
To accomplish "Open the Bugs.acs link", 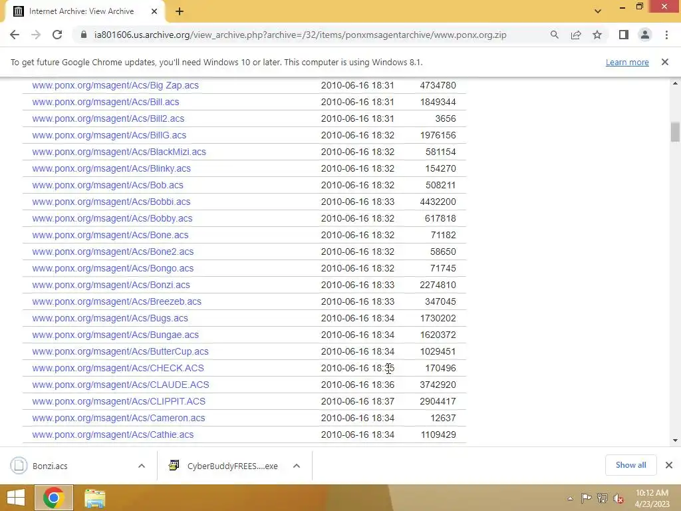I will coord(110,318).
